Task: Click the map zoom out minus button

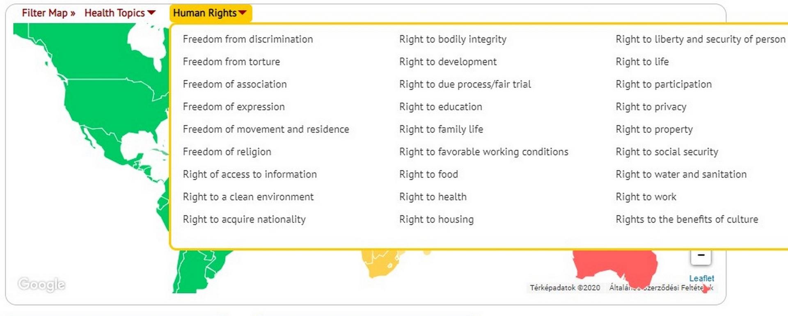Action: (x=701, y=256)
